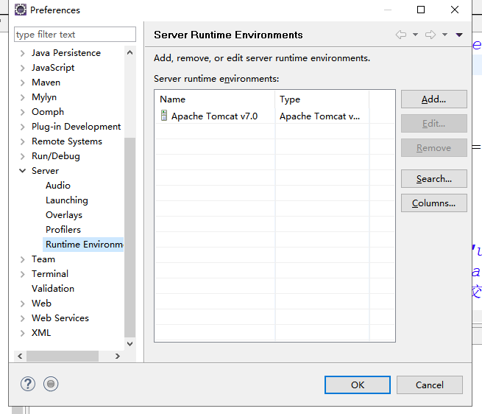Select the Launching preference page
The image size is (482, 414).
[66, 200]
